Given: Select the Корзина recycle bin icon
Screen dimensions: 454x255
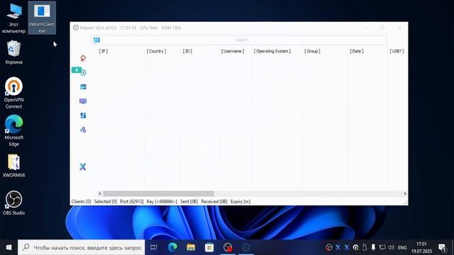Looking at the screenshot, I should pyautogui.click(x=13, y=52).
